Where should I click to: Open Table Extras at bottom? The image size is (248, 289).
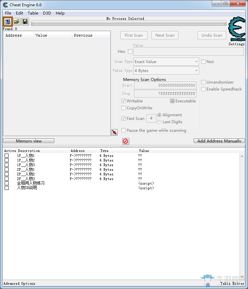232,283
